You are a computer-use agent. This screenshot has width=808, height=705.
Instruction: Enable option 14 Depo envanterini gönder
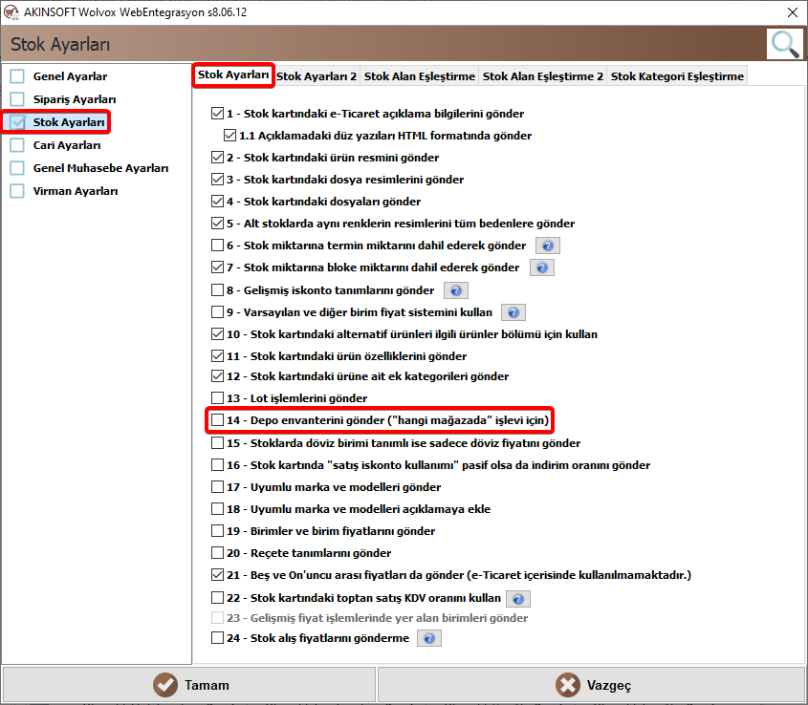tap(217, 419)
